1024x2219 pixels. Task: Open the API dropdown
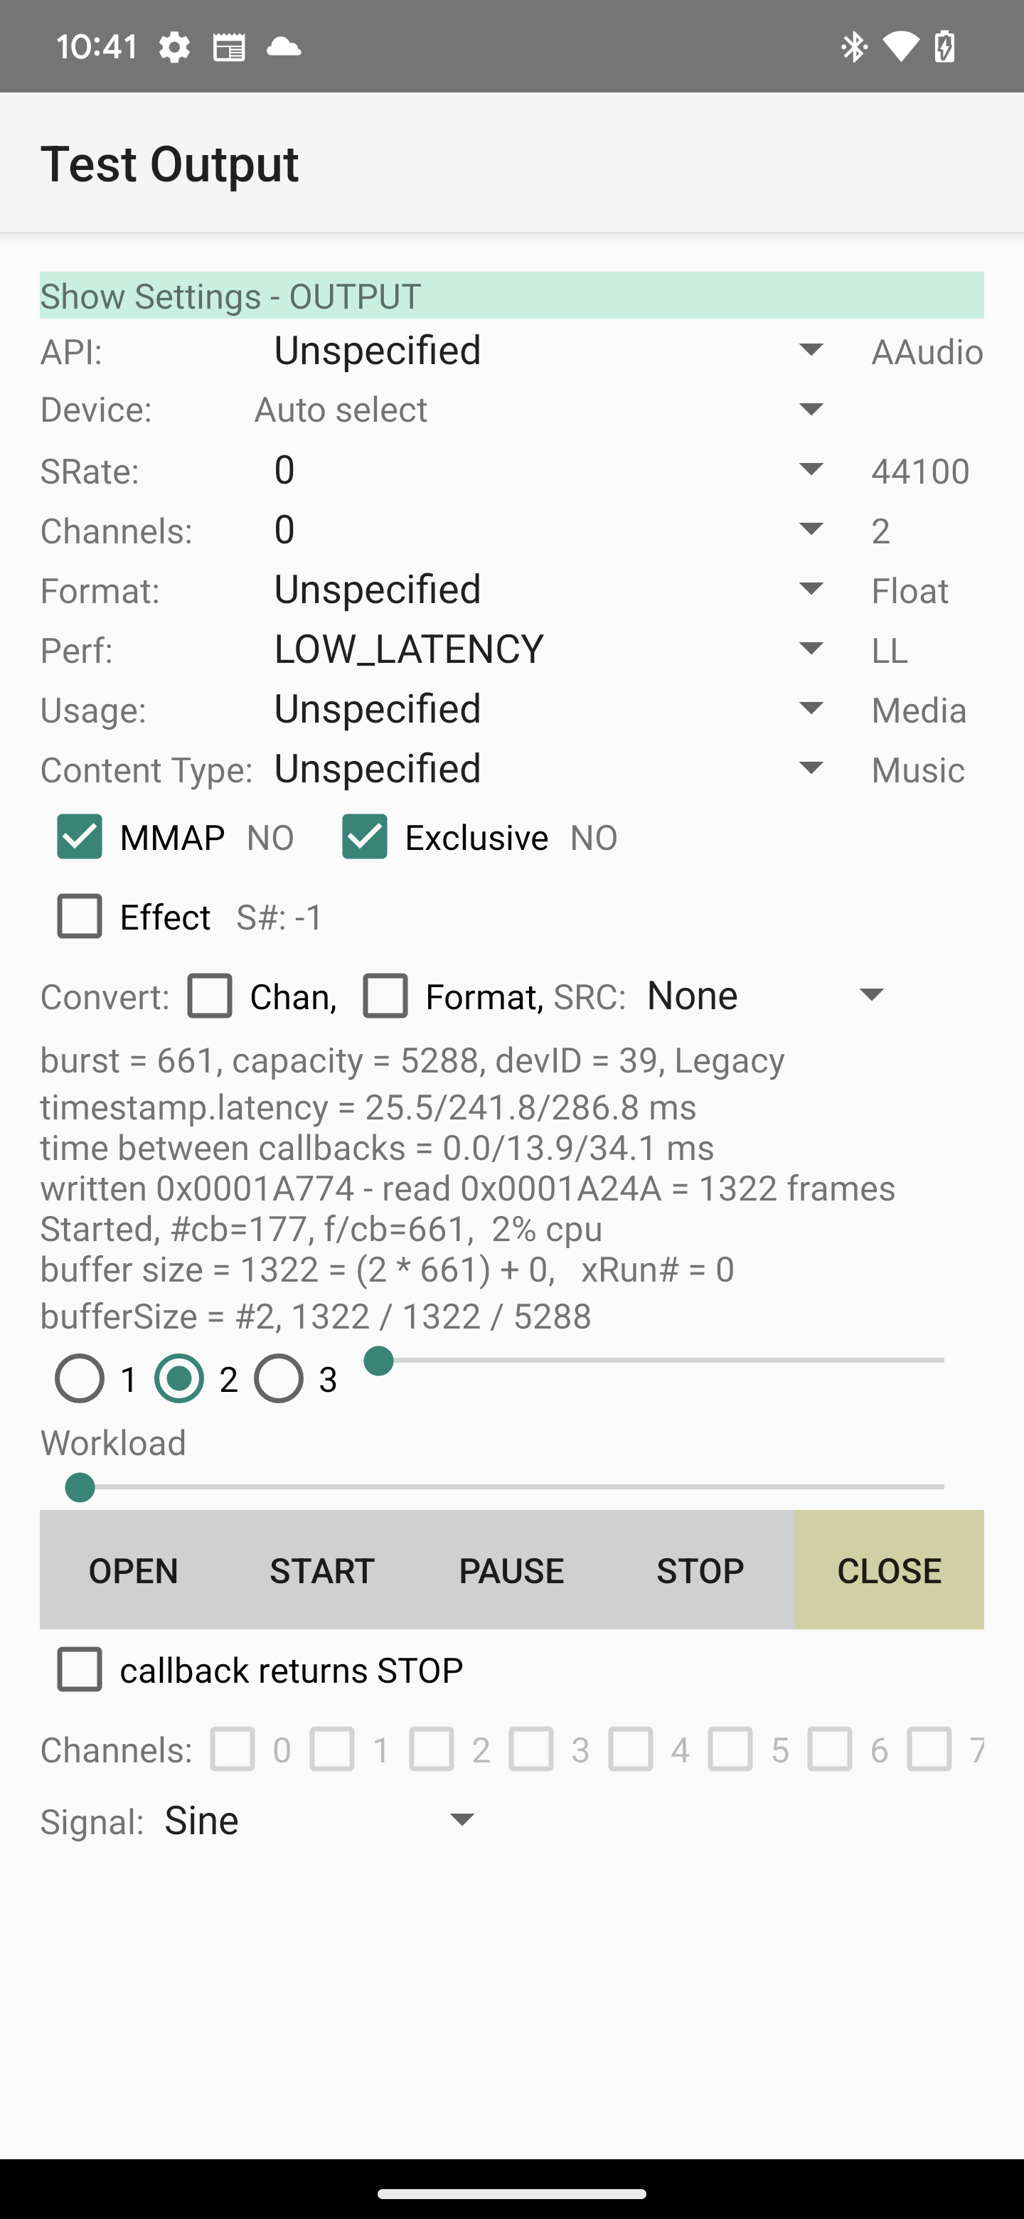[x=811, y=351]
